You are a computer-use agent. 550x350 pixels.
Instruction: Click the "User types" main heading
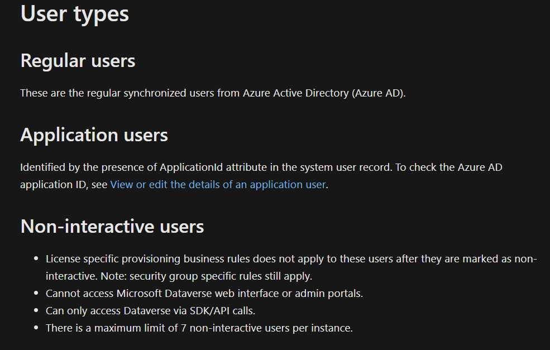click(75, 14)
